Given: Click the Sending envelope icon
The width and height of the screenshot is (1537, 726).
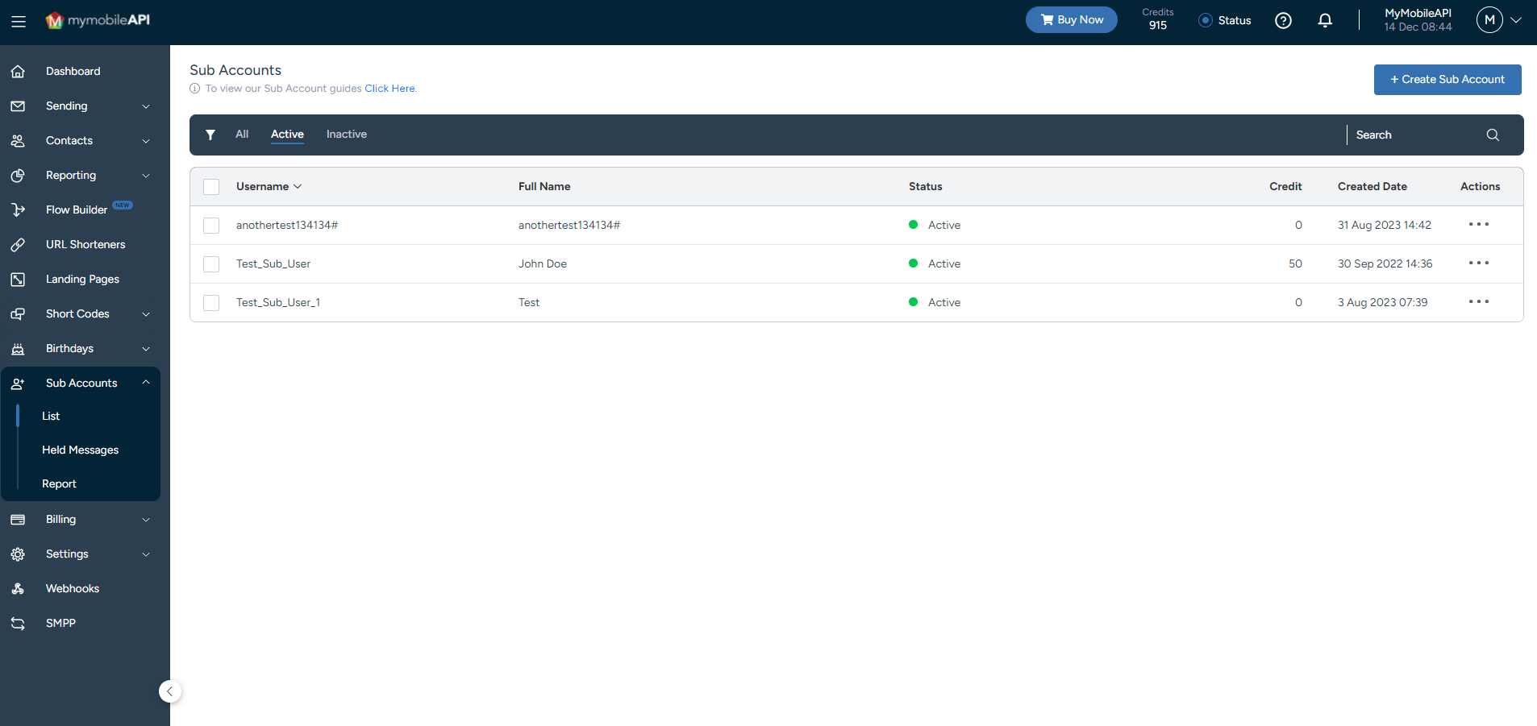Looking at the screenshot, I should pyautogui.click(x=18, y=106).
